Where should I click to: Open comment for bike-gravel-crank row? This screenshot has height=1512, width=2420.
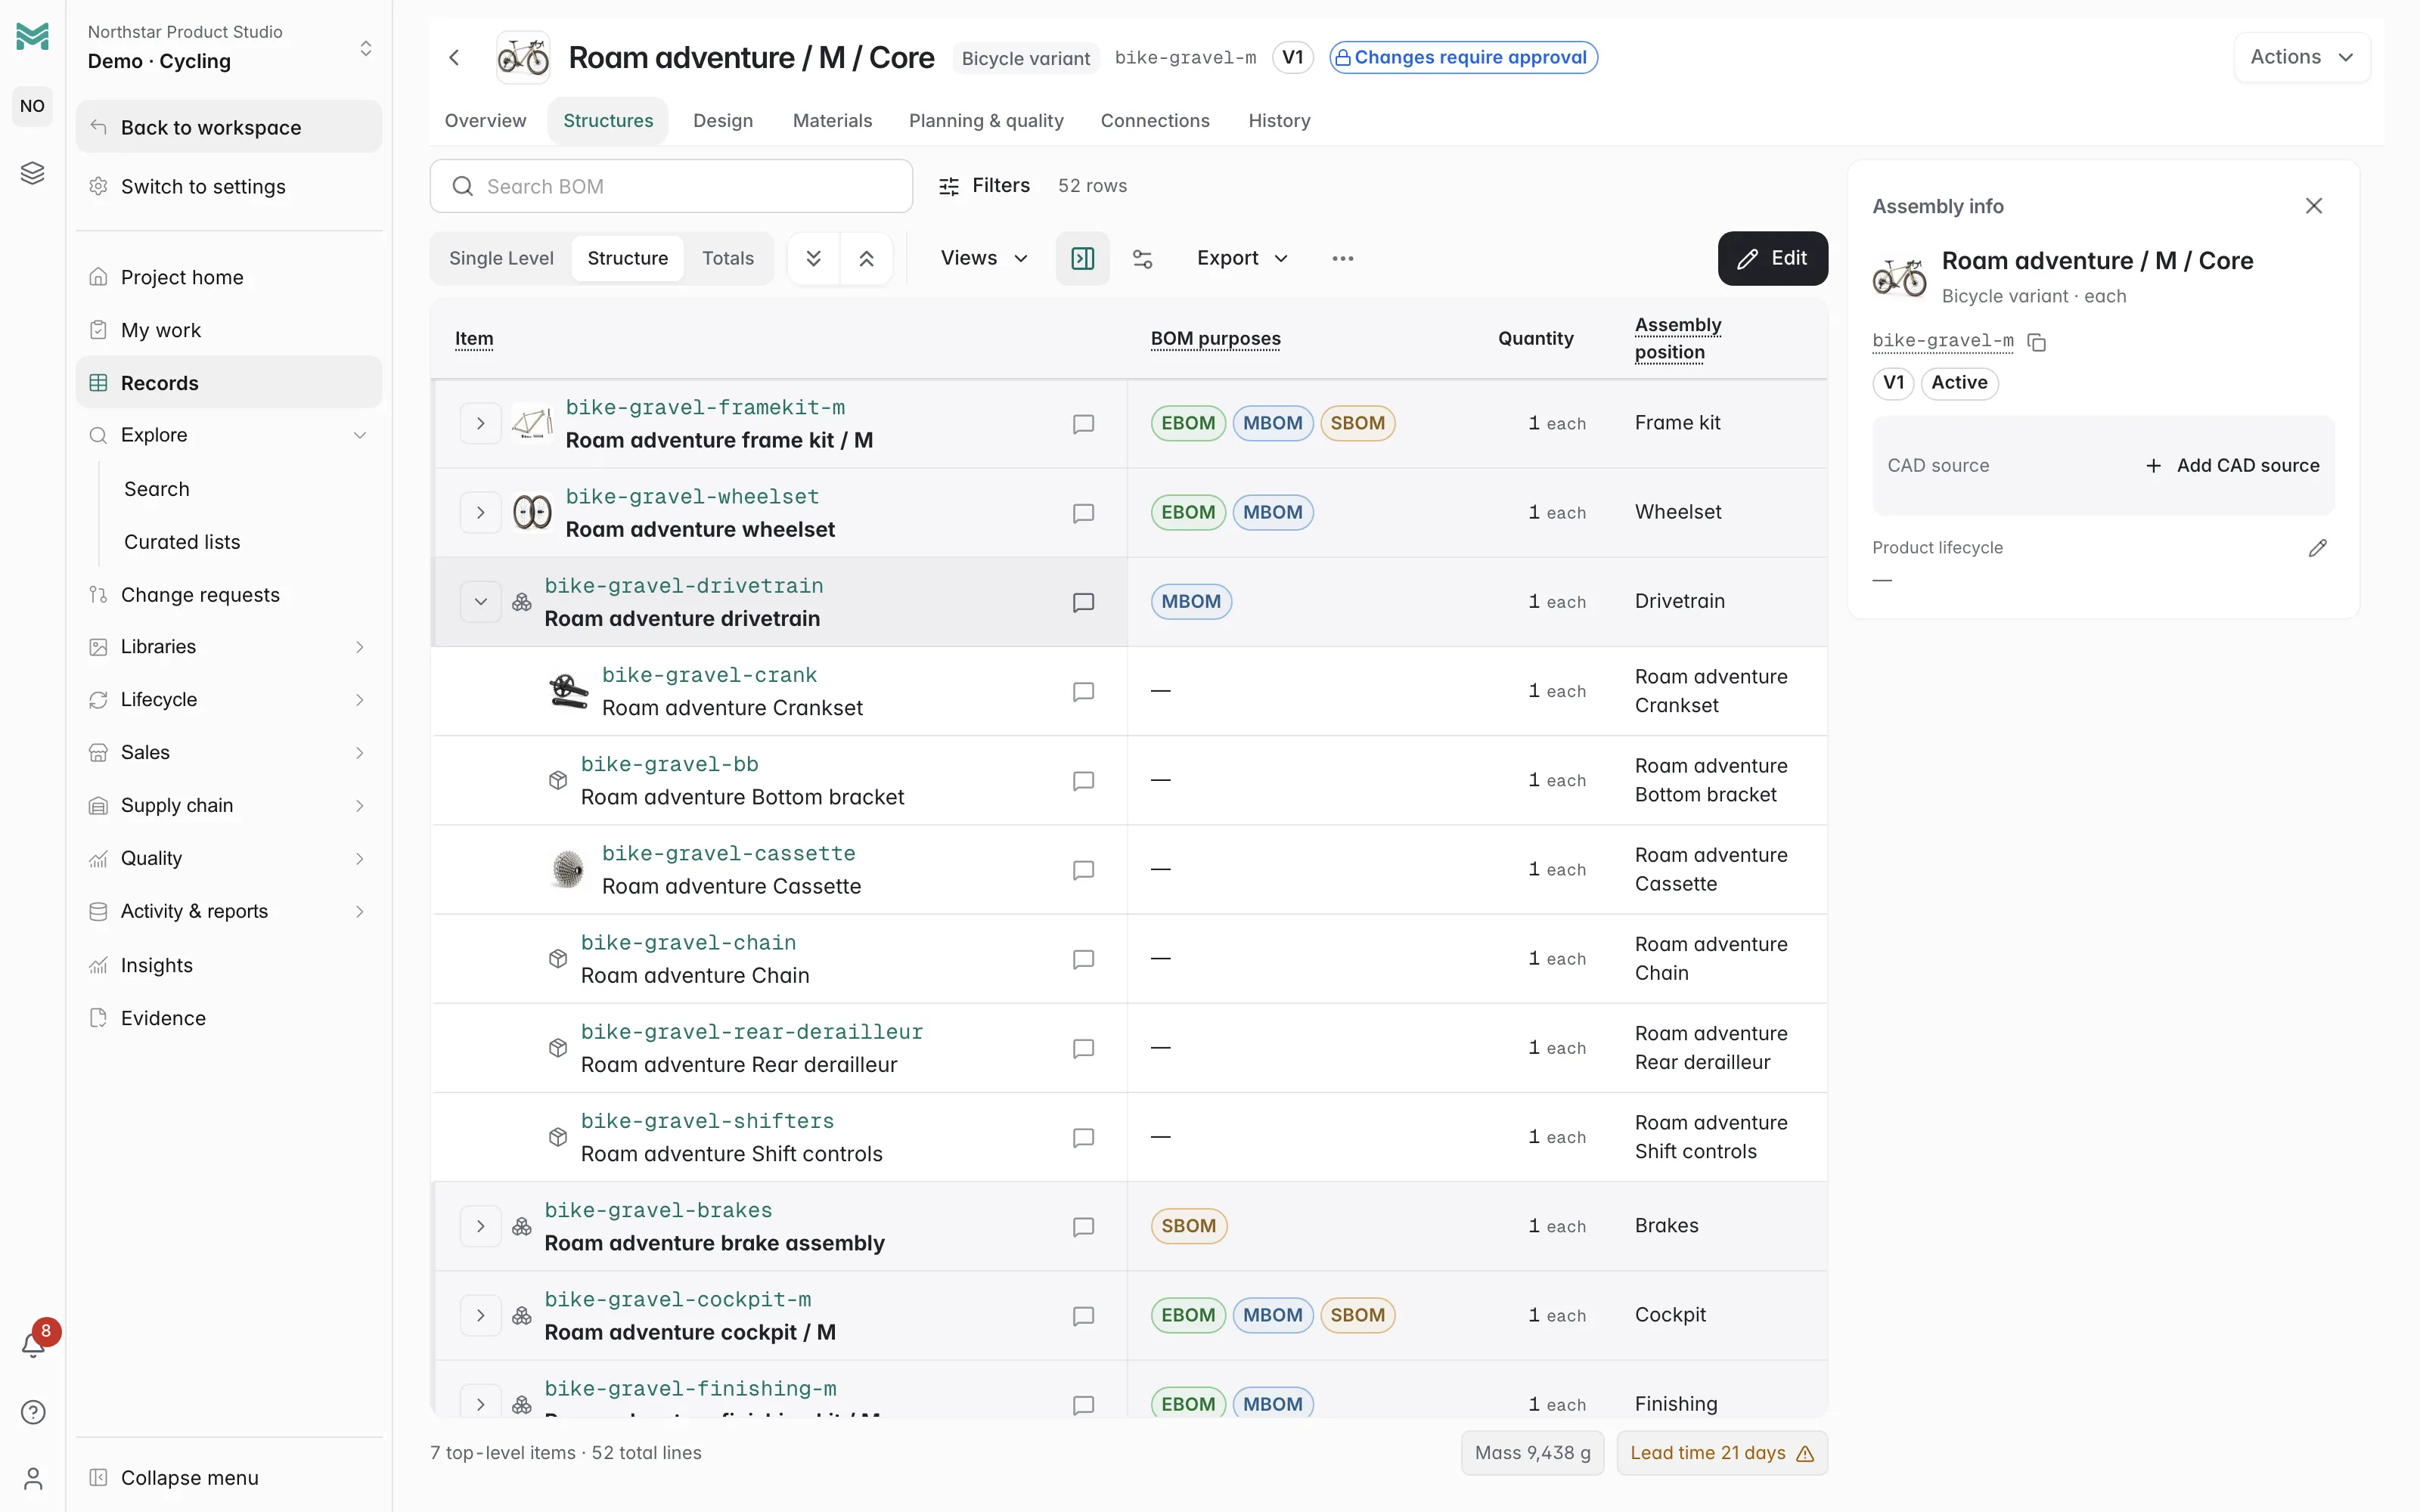[x=1083, y=692]
